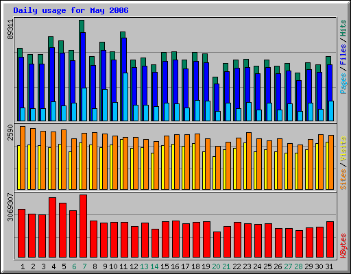Select day label 5 on the axis
The image size is (351, 274).
[64, 266]
